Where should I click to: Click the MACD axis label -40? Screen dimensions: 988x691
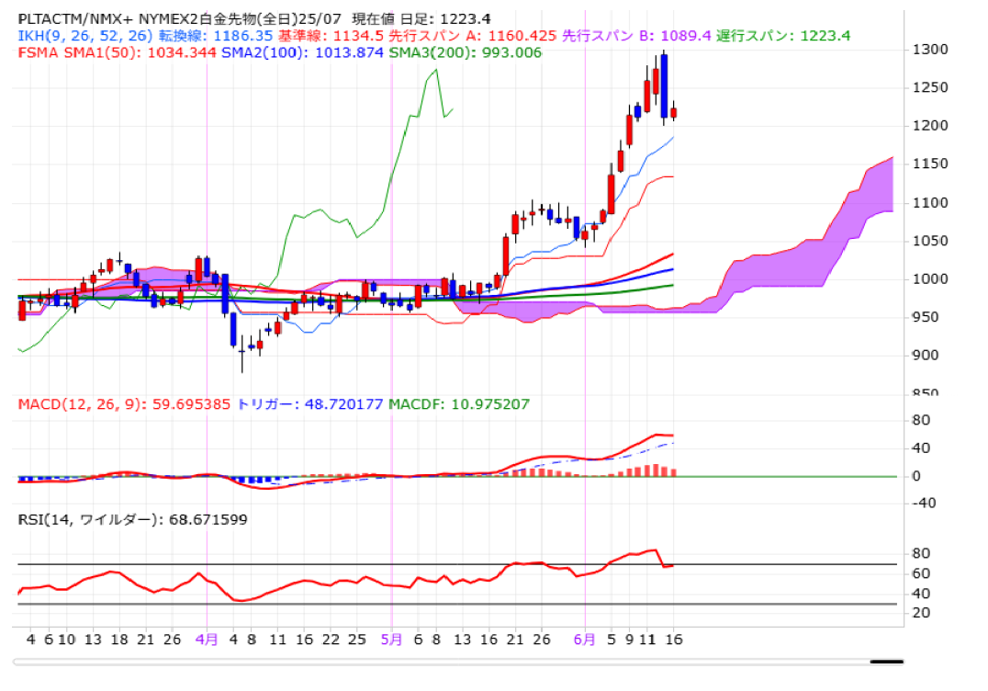pos(924,504)
